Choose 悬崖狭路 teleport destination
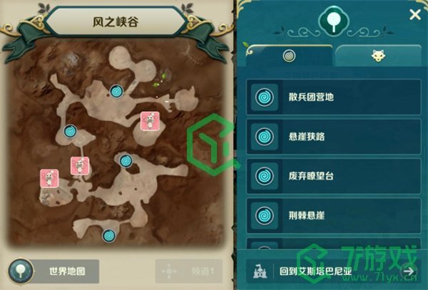The width and height of the screenshot is (428, 290). pos(334,137)
